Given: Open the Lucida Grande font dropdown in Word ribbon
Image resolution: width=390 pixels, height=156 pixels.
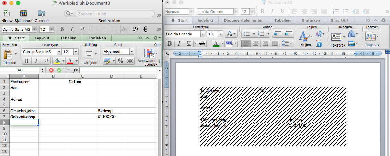Looking at the screenshot, I should pyautogui.click(x=203, y=34).
